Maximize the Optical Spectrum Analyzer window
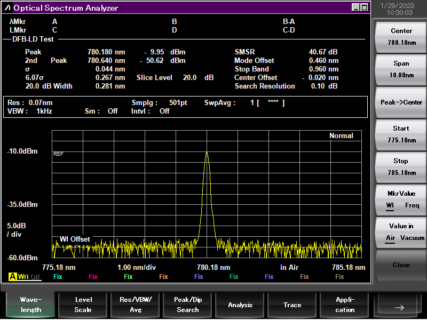The height and width of the screenshot is (320, 427). click(364, 7)
